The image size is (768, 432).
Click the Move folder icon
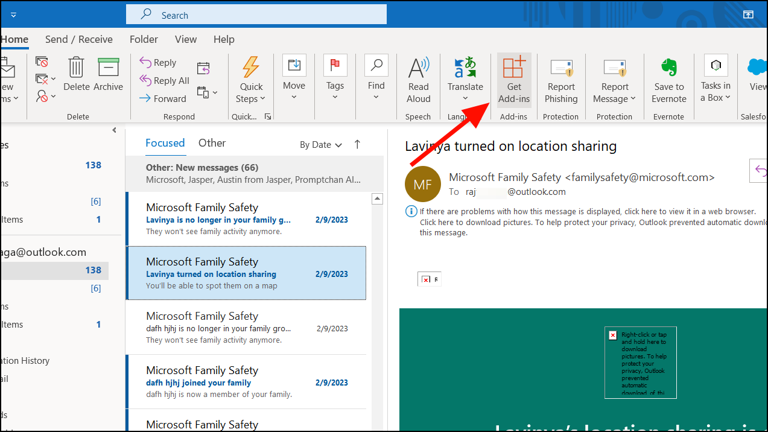point(294,65)
